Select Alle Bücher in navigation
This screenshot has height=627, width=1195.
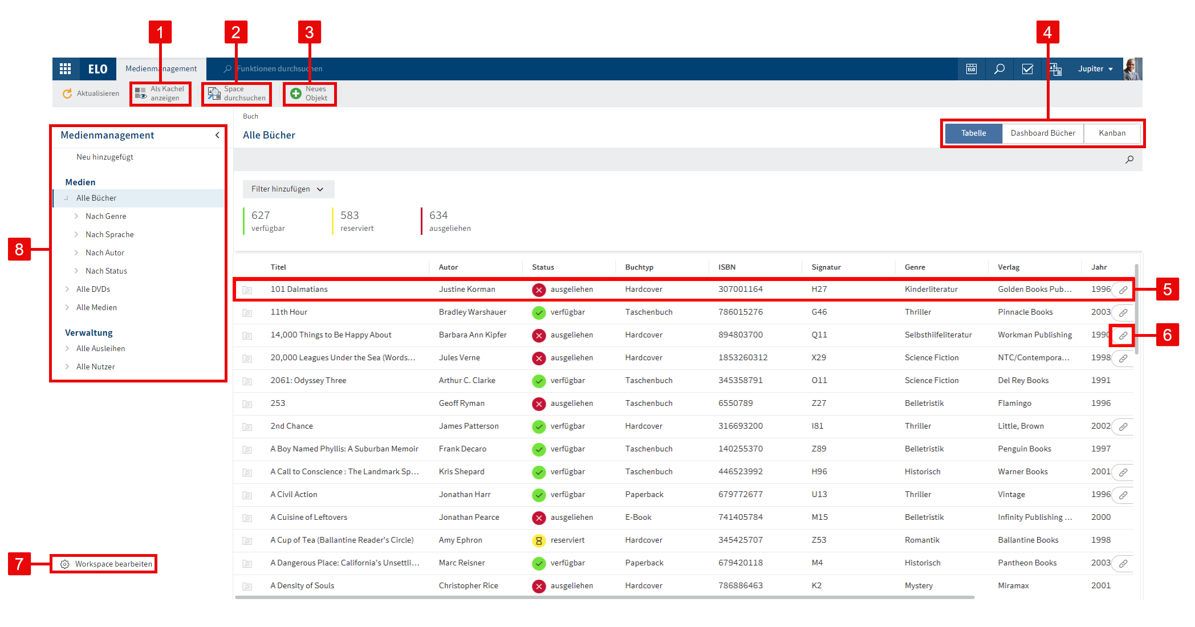point(96,198)
